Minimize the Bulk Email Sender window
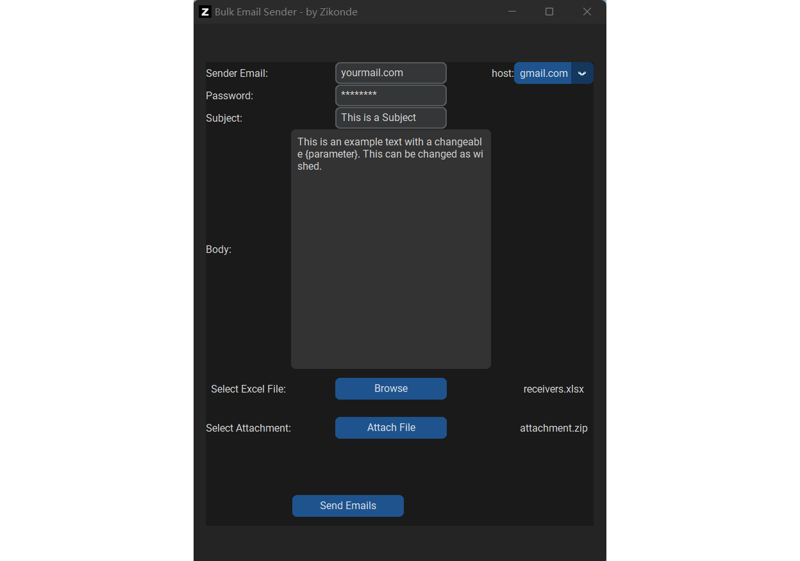This screenshot has height=561, width=800. pyautogui.click(x=512, y=11)
